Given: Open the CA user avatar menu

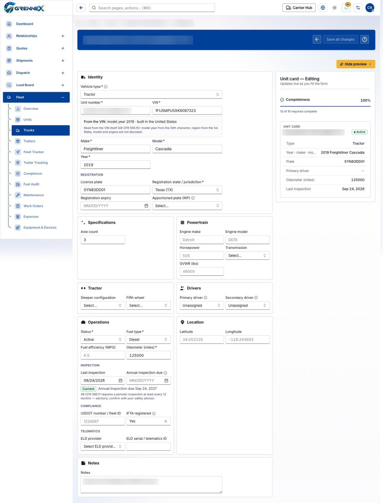Looking at the screenshot, I should coord(370,8).
